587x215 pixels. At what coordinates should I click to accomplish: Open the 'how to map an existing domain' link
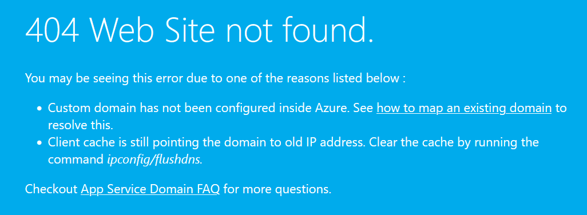464,109
